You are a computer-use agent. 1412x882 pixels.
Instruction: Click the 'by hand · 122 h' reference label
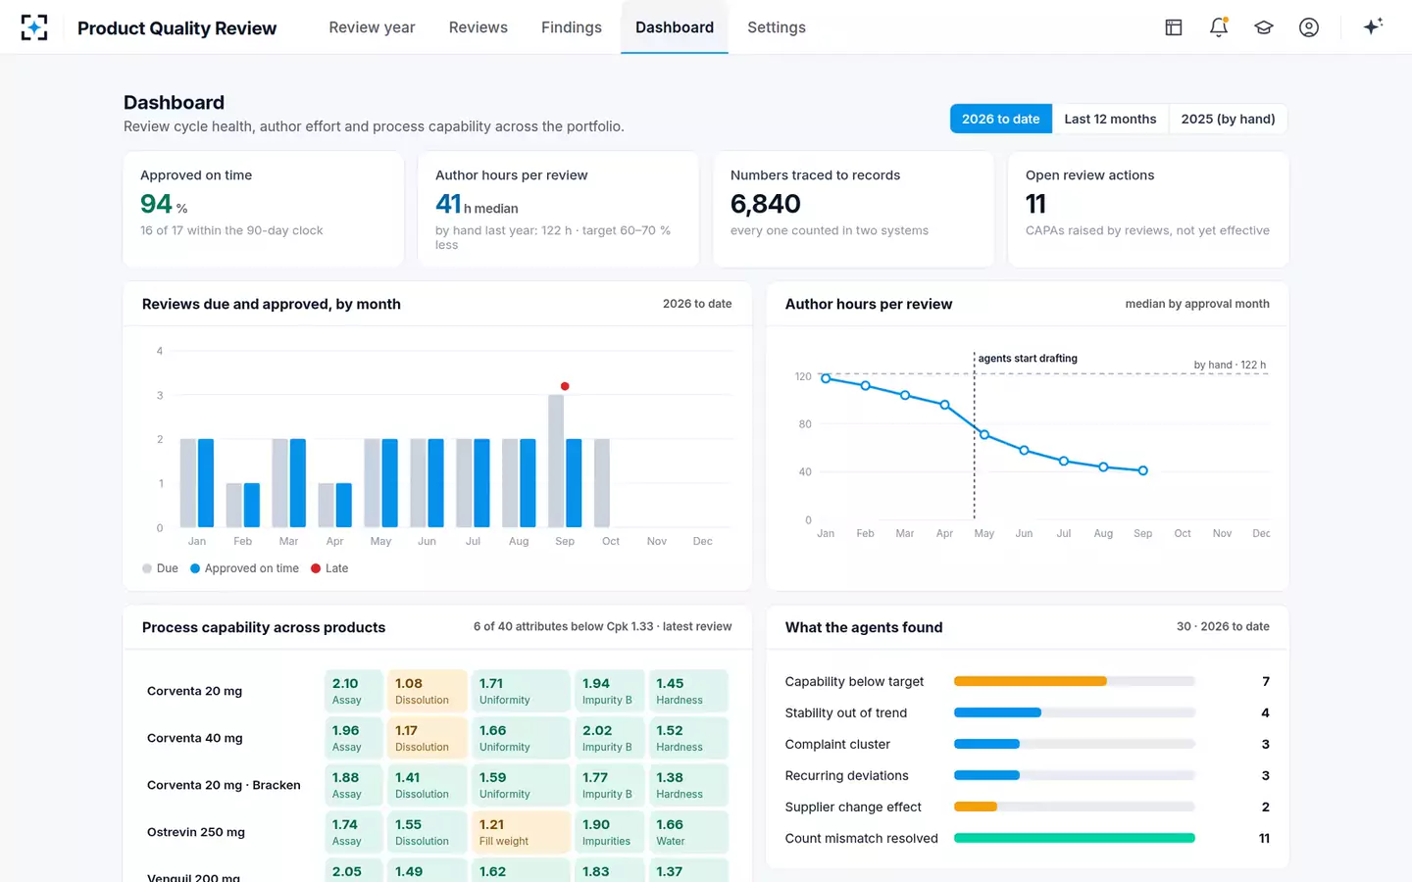[1230, 365]
